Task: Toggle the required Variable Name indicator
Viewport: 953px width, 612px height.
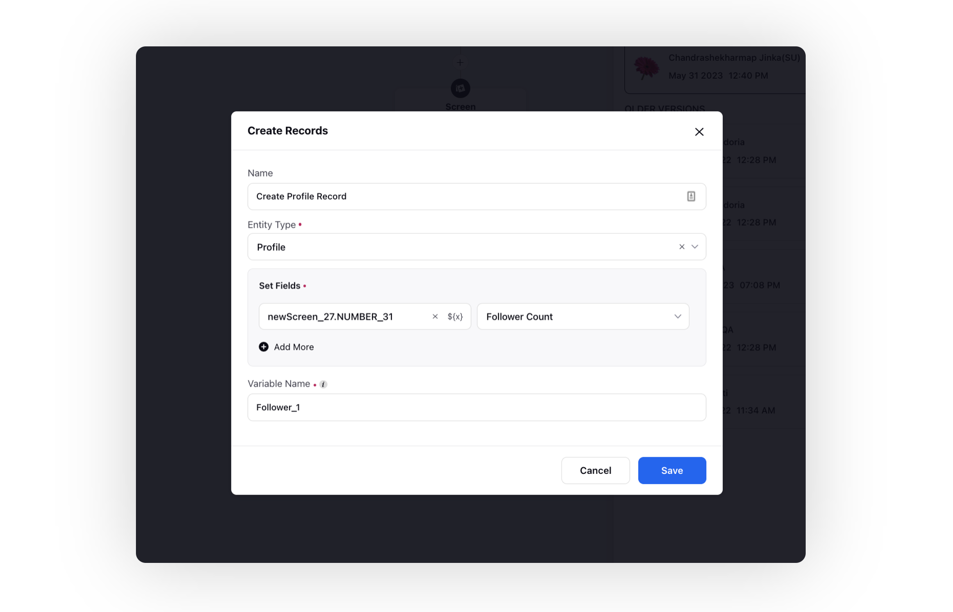Action: 316,385
